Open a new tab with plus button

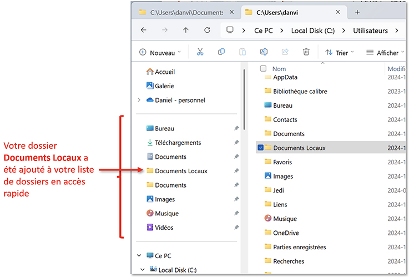click(x=357, y=12)
